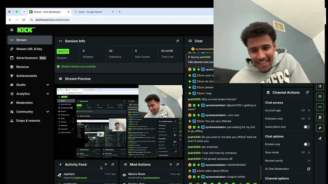Click japes point reward link

(x=81, y=178)
